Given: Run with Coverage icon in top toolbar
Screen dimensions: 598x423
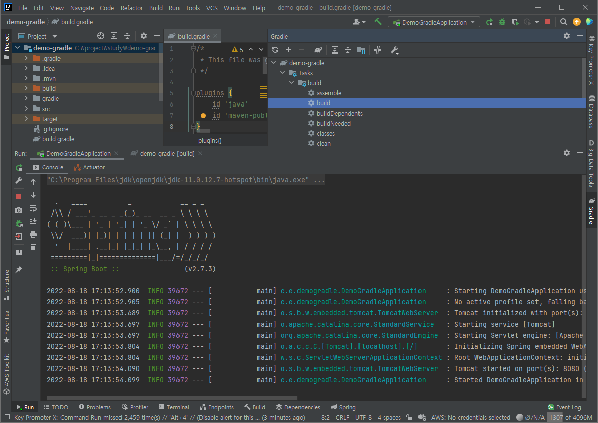Looking at the screenshot, I should pos(515,22).
